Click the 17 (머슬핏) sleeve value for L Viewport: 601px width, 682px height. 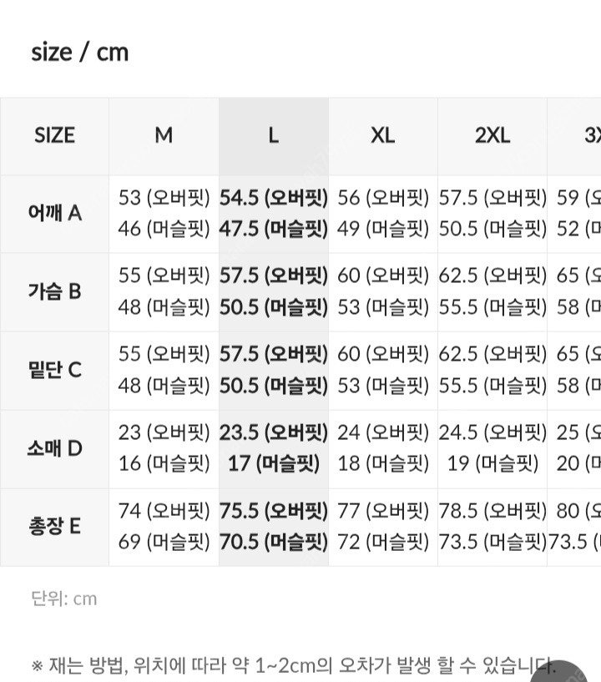[x=273, y=463]
